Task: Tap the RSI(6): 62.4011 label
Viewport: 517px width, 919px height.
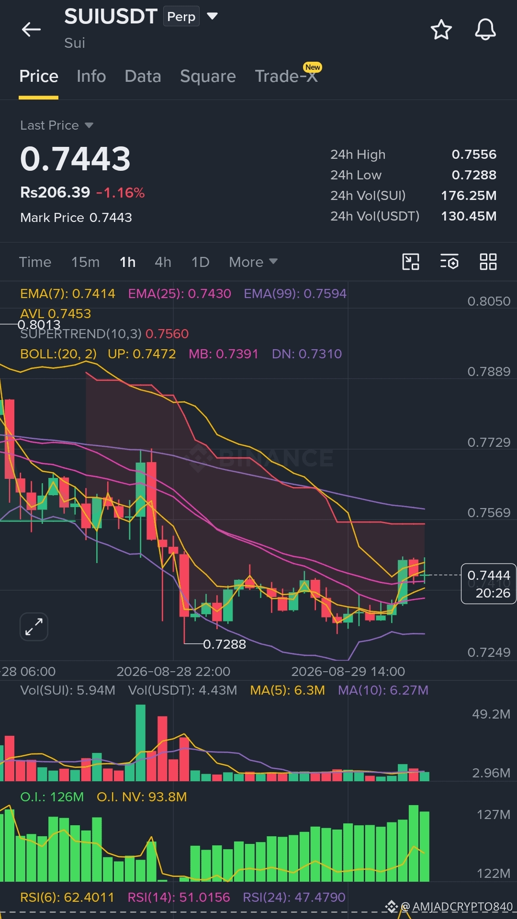Action: pyautogui.click(x=67, y=897)
